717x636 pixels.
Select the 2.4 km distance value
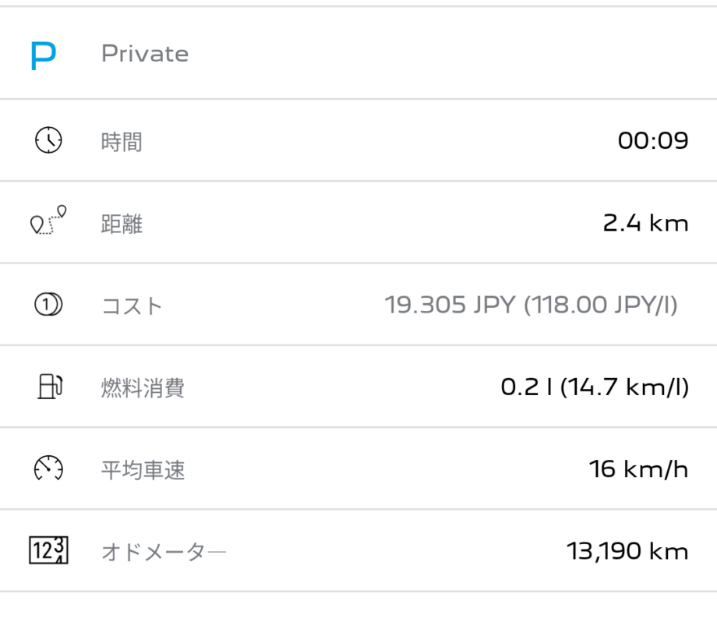coord(645,224)
